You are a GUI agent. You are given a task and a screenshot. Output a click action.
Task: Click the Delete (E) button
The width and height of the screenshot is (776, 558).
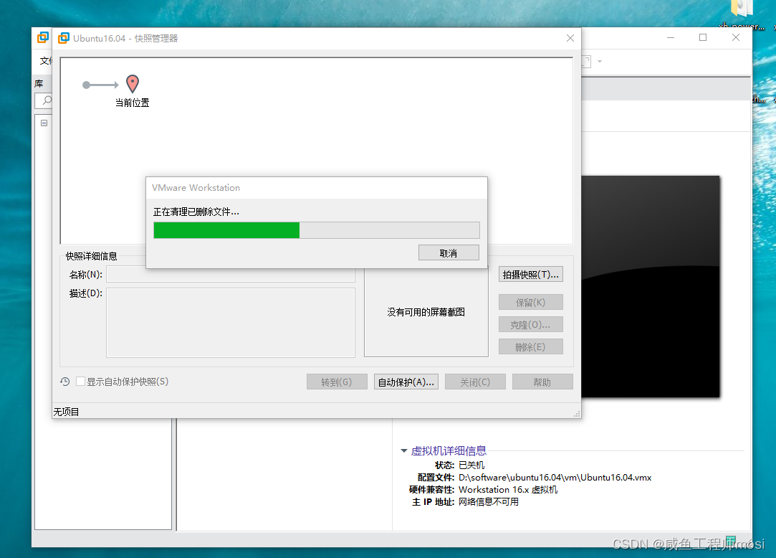530,347
